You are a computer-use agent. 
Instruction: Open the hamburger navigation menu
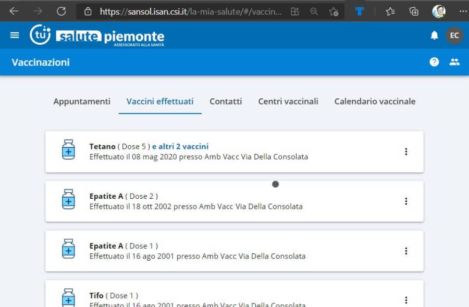tap(15, 35)
